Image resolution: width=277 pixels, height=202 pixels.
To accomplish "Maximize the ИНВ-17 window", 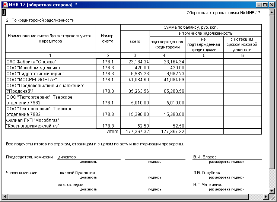I will (x=265, y=5).
